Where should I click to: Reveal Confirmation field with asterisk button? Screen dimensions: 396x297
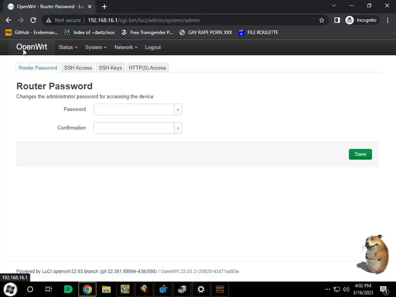[178, 128]
